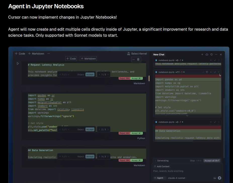Delete the cell using the trash icon
The image size is (233, 183).
(x=138, y=60)
